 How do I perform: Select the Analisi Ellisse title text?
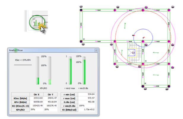[16, 50]
